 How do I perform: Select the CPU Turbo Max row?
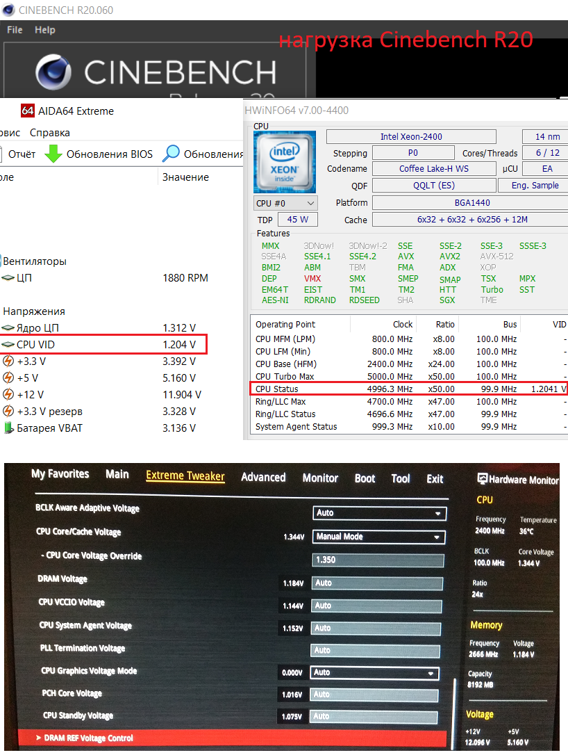[409, 377]
